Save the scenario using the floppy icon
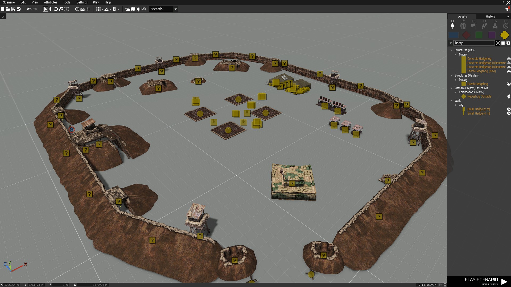511x287 pixels. click(13, 9)
